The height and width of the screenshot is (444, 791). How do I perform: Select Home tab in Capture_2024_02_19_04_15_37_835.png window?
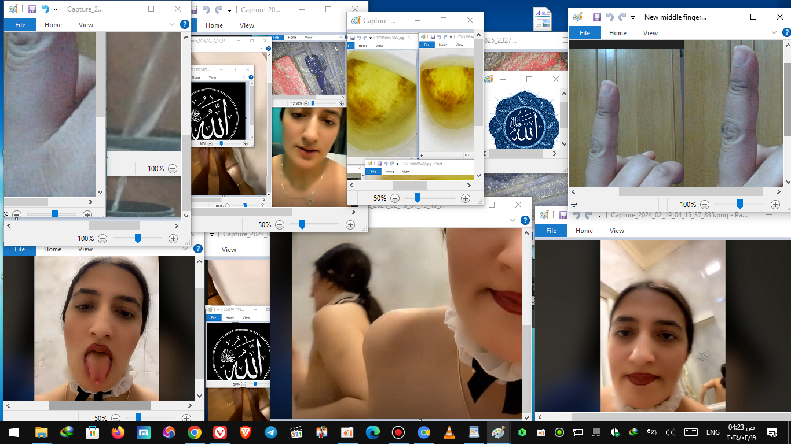coord(584,231)
